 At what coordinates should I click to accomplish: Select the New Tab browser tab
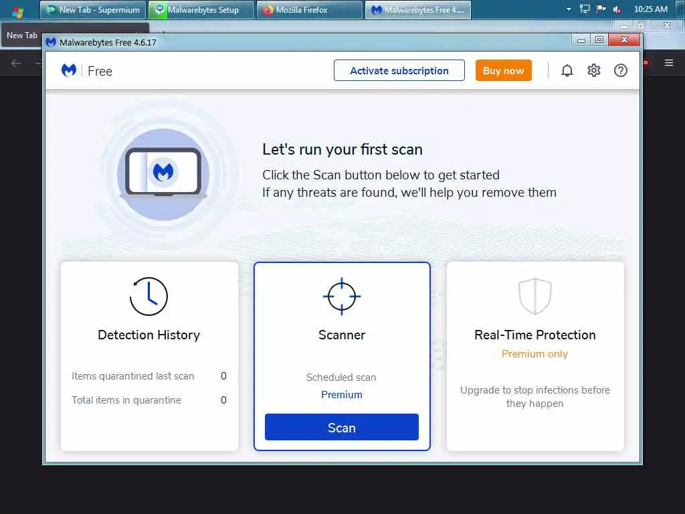[22, 35]
